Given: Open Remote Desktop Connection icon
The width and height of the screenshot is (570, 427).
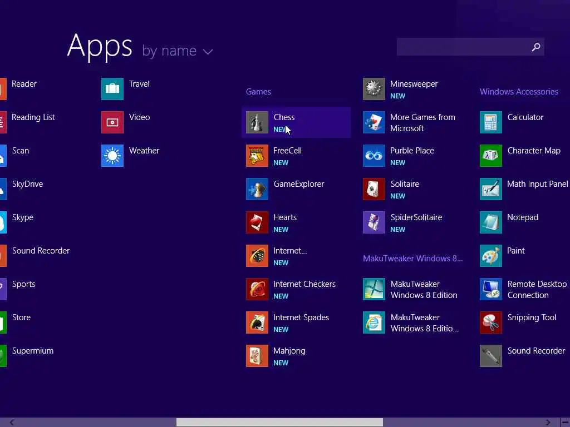Looking at the screenshot, I should click(491, 289).
